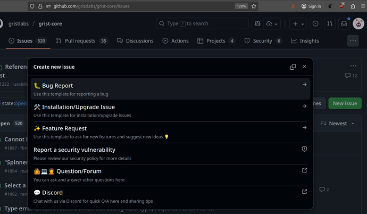Screen dimensions: 367x214
Task: Bookmark this page with the star icon
Action: (254, 6)
